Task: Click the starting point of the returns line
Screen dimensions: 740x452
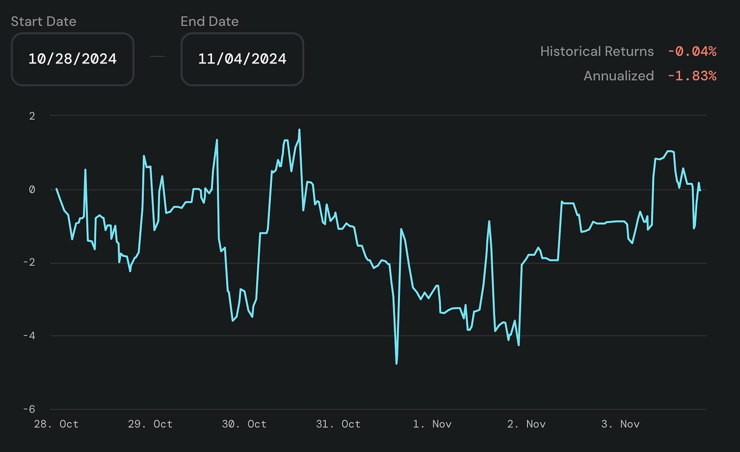Action: tap(56, 189)
